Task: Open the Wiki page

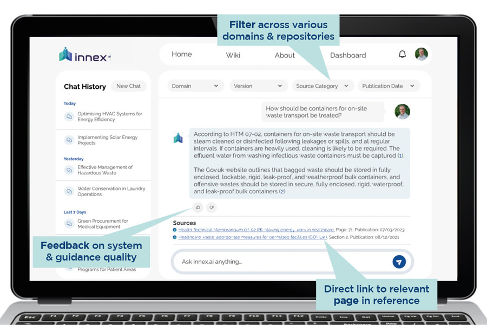Action: pyautogui.click(x=233, y=55)
